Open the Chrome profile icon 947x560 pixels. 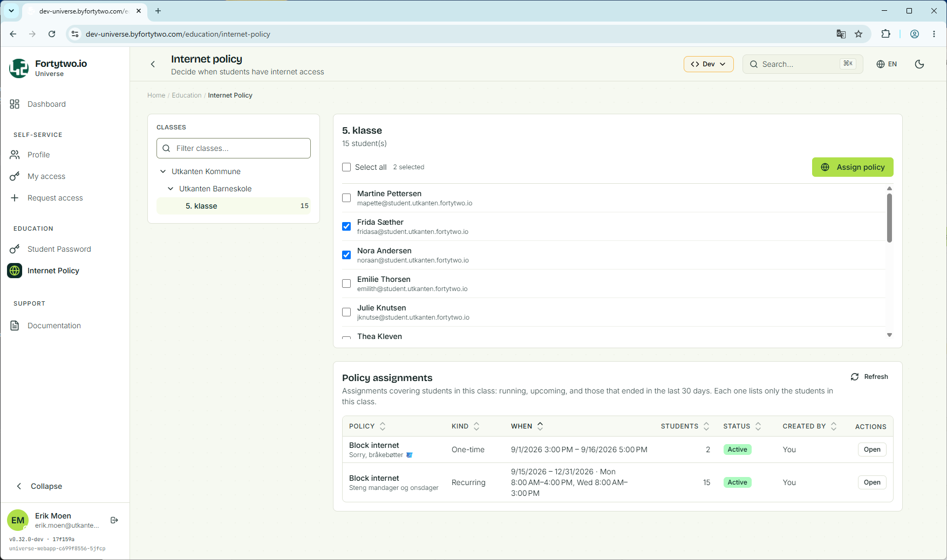point(915,34)
